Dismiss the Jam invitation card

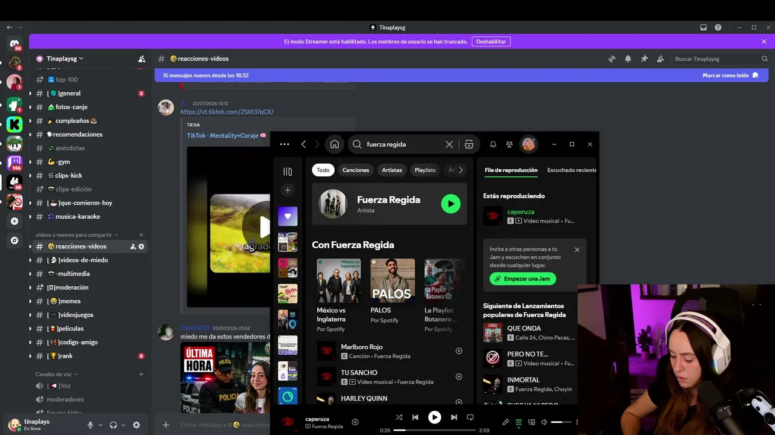577,250
